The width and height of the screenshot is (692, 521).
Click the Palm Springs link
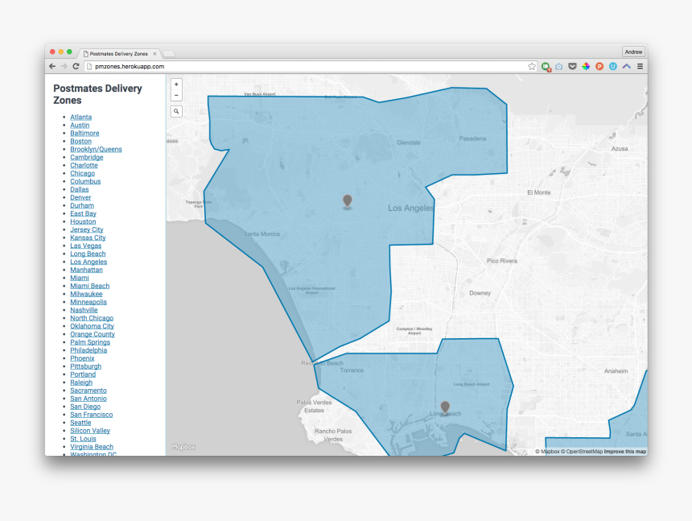[90, 342]
